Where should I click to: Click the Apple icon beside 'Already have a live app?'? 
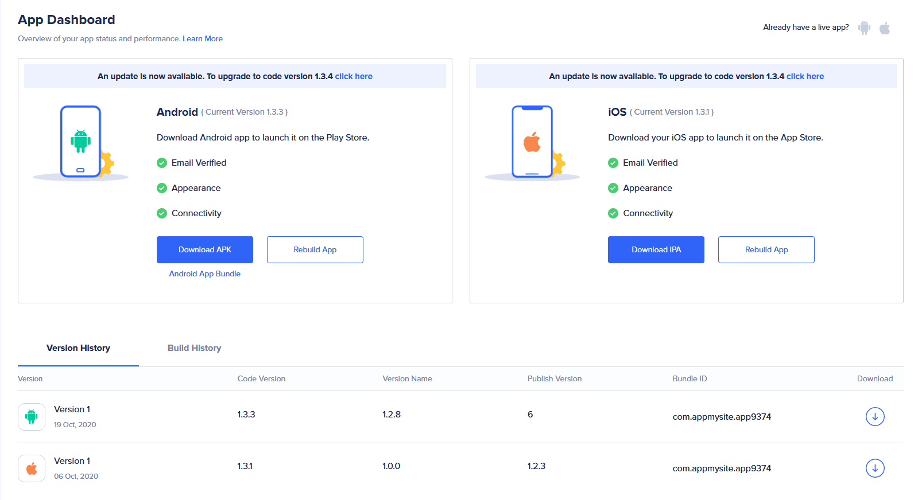point(885,28)
